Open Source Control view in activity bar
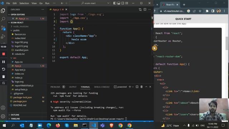This screenshot has width=229, height=129. coord(3,28)
